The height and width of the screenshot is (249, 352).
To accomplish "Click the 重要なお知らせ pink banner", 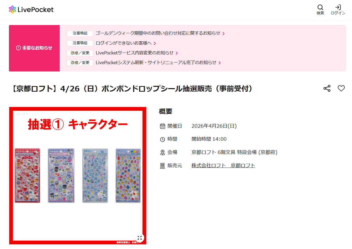I will [x=34, y=48].
